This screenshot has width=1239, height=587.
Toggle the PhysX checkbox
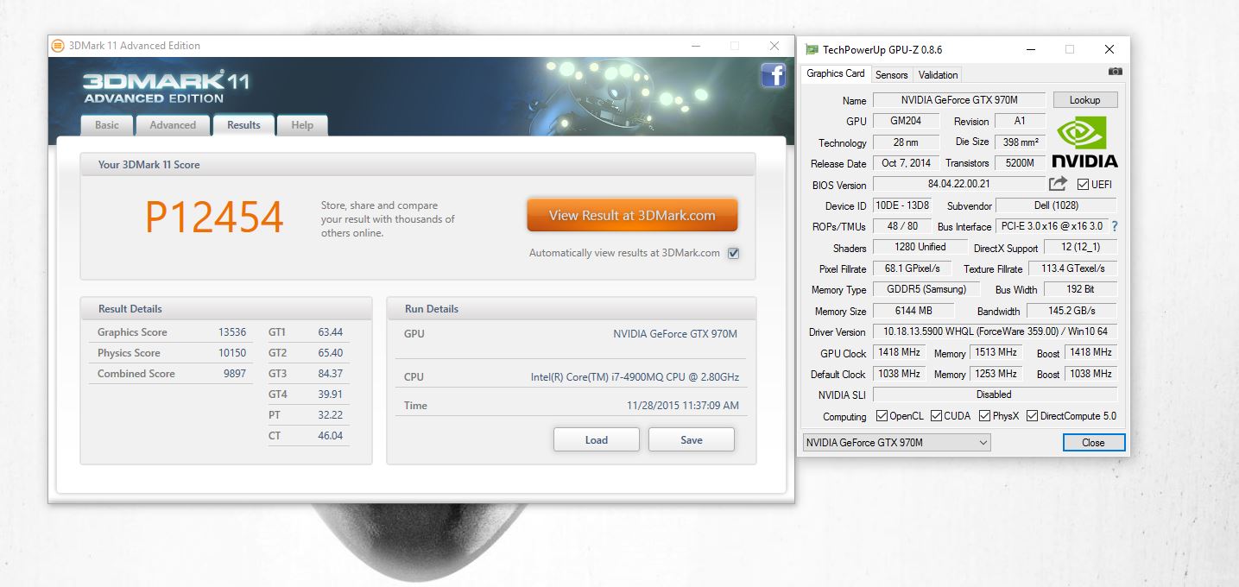click(x=984, y=416)
